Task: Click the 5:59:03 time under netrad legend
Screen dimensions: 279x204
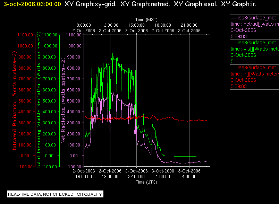Action: coord(239,37)
